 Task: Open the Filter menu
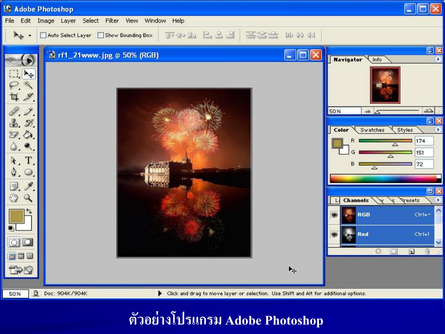tap(112, 21)
